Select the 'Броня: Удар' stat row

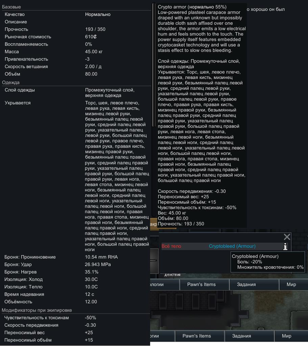(x=76, y=264)
